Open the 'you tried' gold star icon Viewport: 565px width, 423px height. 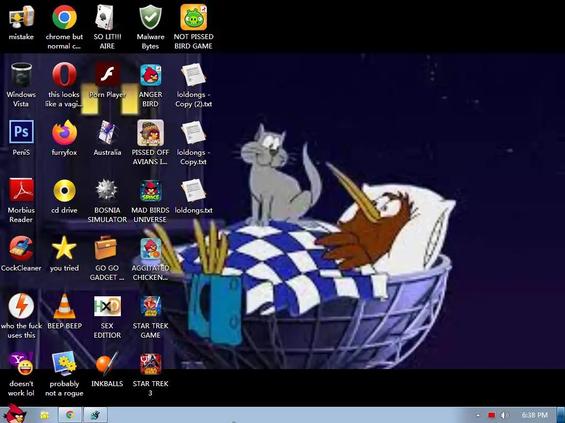click(64, 248)
